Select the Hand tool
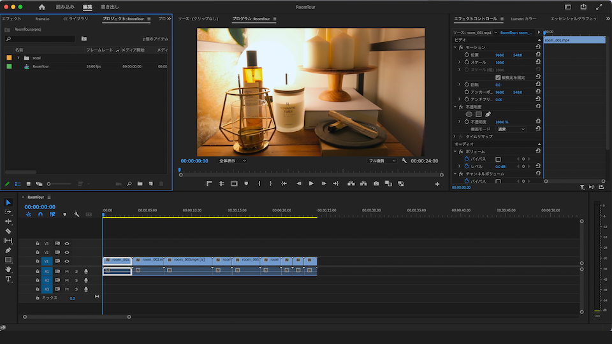The image size is (612, 344). [x=8, y=269]
